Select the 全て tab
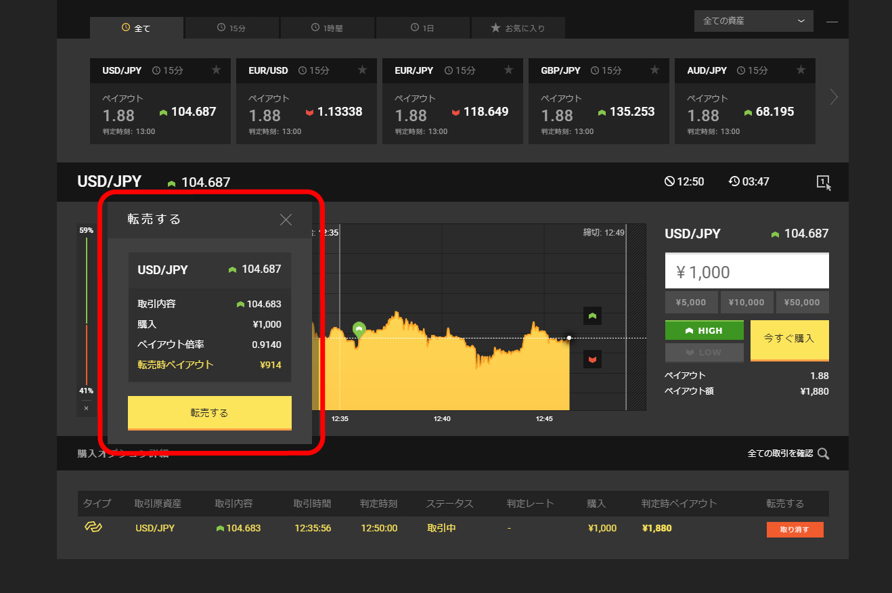This screenshot has height=593, width=892. [x=136, y=28]
